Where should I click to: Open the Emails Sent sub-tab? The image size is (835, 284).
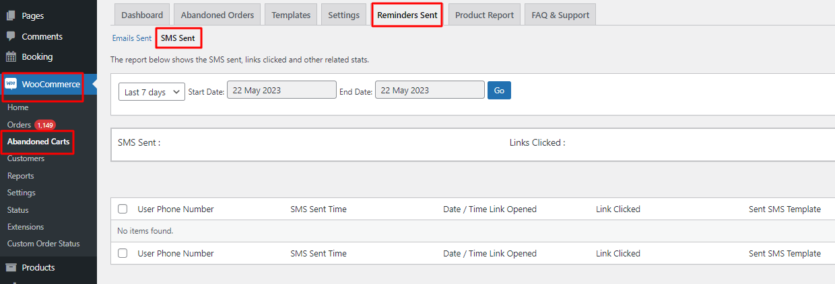[x=132, y=38]
